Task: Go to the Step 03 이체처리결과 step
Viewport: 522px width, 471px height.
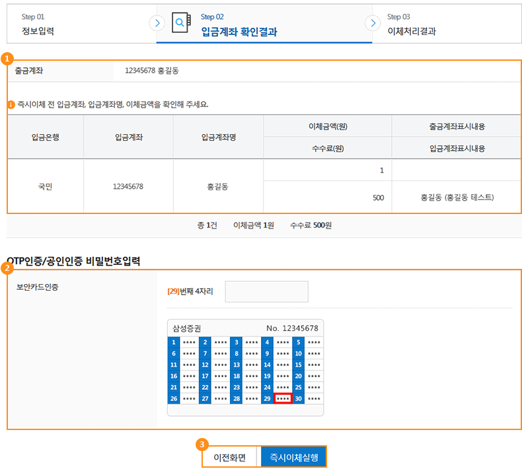Action: (x=447, y=24)
